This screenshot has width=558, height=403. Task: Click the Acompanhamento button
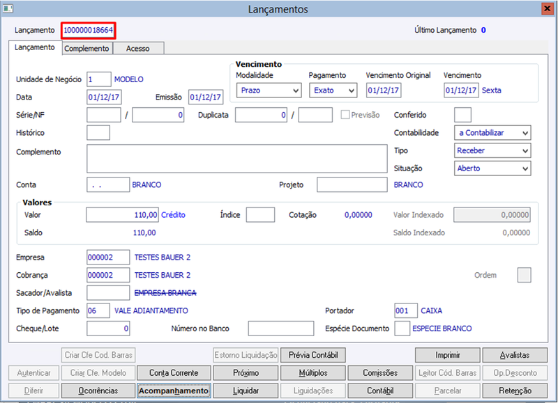coord(174,390)
